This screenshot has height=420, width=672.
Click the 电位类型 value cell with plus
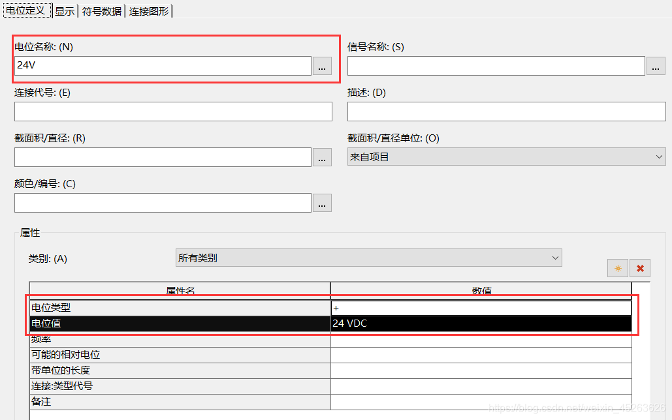[481, 308]
